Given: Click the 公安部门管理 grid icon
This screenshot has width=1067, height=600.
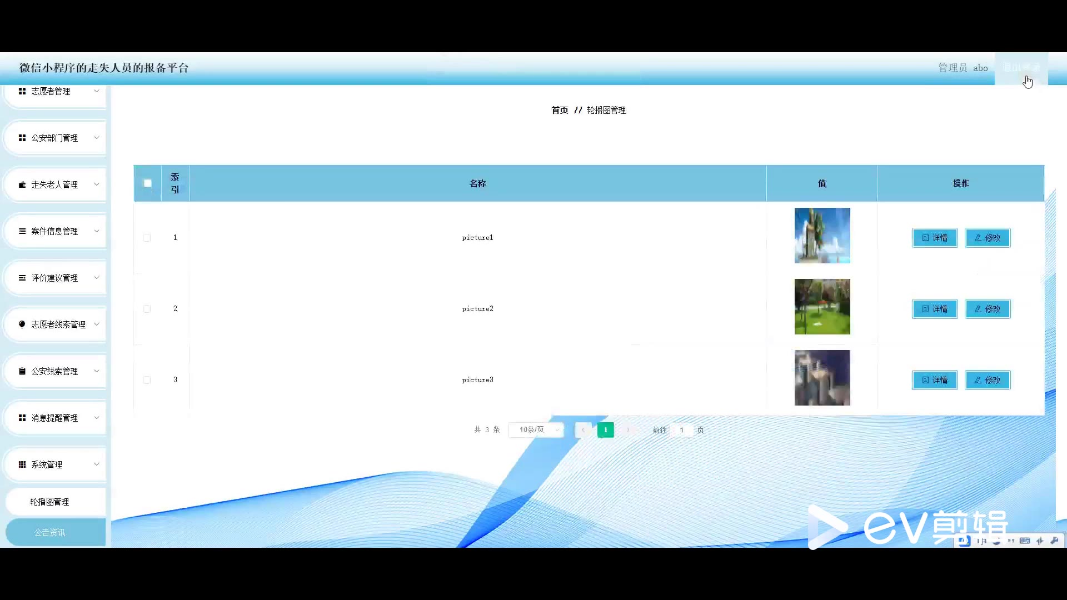Looking at the screenshot, I should tap(22, 138).
